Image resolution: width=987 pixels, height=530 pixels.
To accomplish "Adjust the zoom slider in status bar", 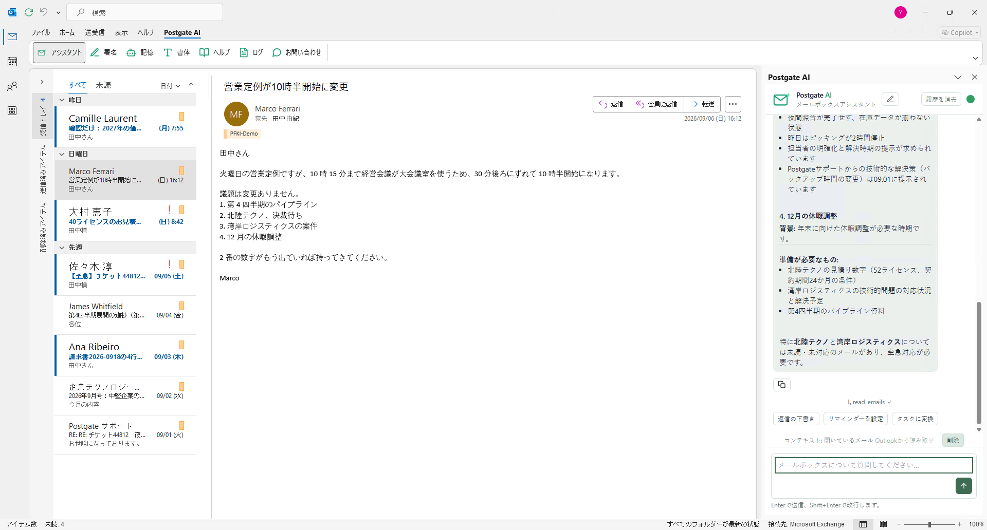I will point(929,524).
